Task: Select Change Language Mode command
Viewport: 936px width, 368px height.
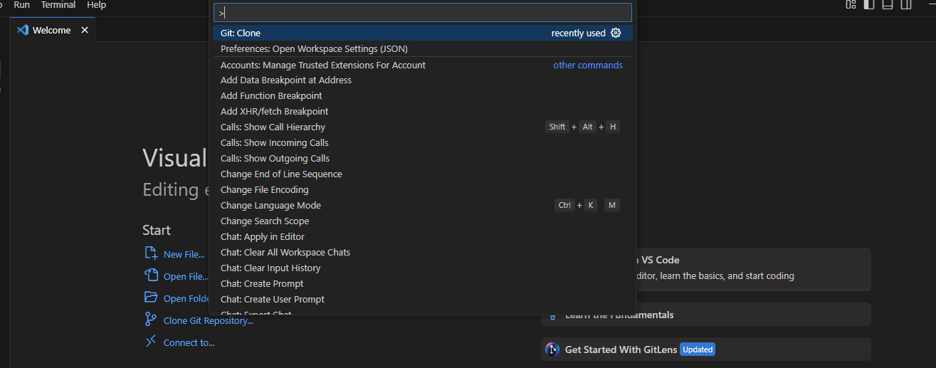Action: click(423, 206)
